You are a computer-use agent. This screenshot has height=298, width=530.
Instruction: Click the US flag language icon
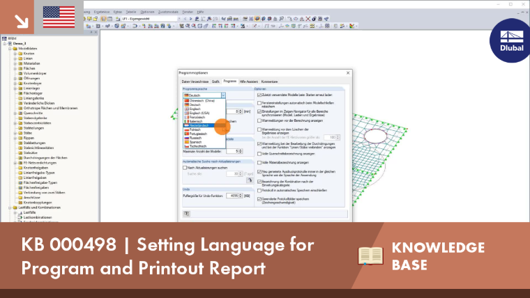[x=59, y=17]
